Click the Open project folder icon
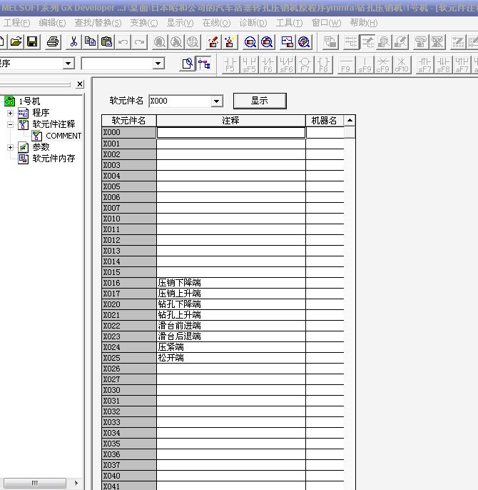This screenshot has height=490, width=478. tap(16, 42)
